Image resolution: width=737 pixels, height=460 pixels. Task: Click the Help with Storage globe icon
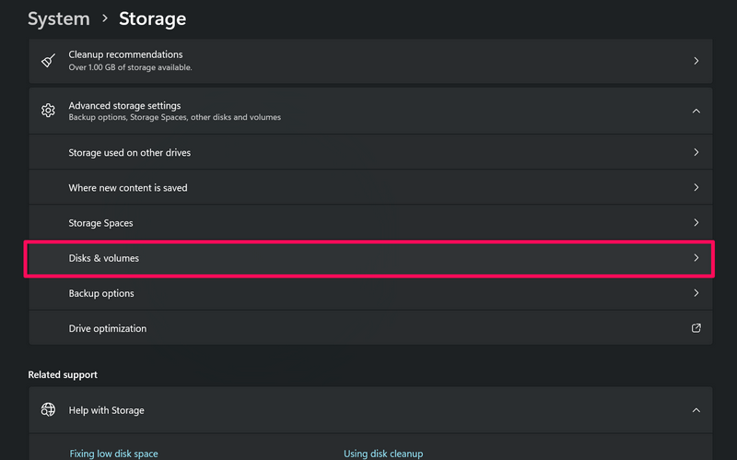[48, 410]
